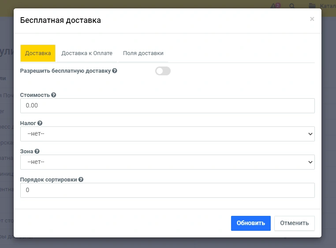Click help icon beside Зона label
Screen dimensions: 336x248
click(37, 152)
